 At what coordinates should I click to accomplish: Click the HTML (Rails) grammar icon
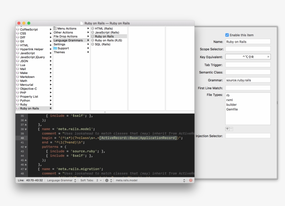tap(93, 28)
